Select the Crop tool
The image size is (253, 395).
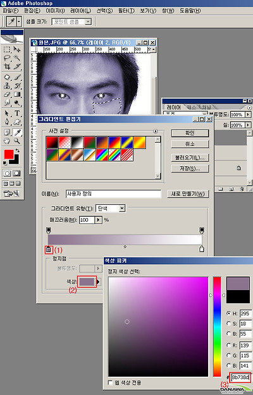[x=7, y=66]
